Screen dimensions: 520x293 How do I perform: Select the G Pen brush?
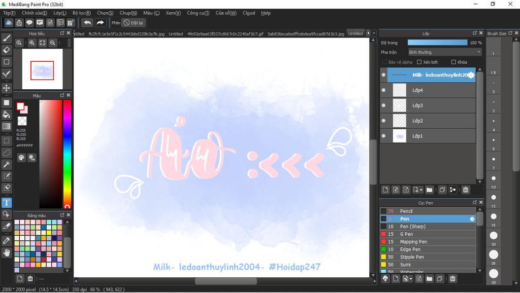click(428, 234)
